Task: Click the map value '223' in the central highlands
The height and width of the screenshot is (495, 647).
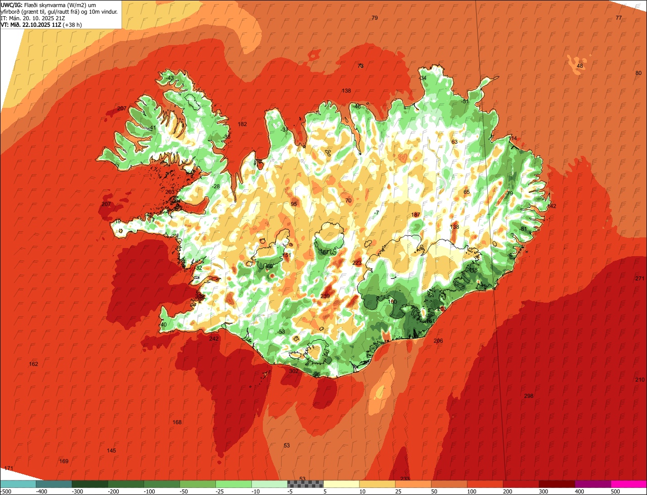Action: point(357,263)
